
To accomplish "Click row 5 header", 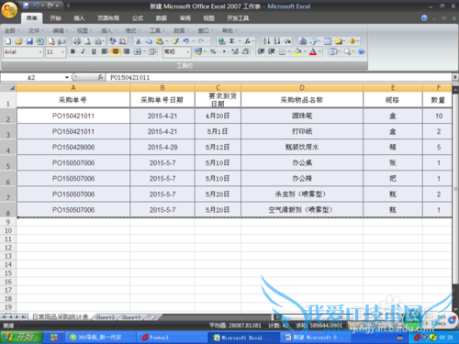I will point(8,163).
